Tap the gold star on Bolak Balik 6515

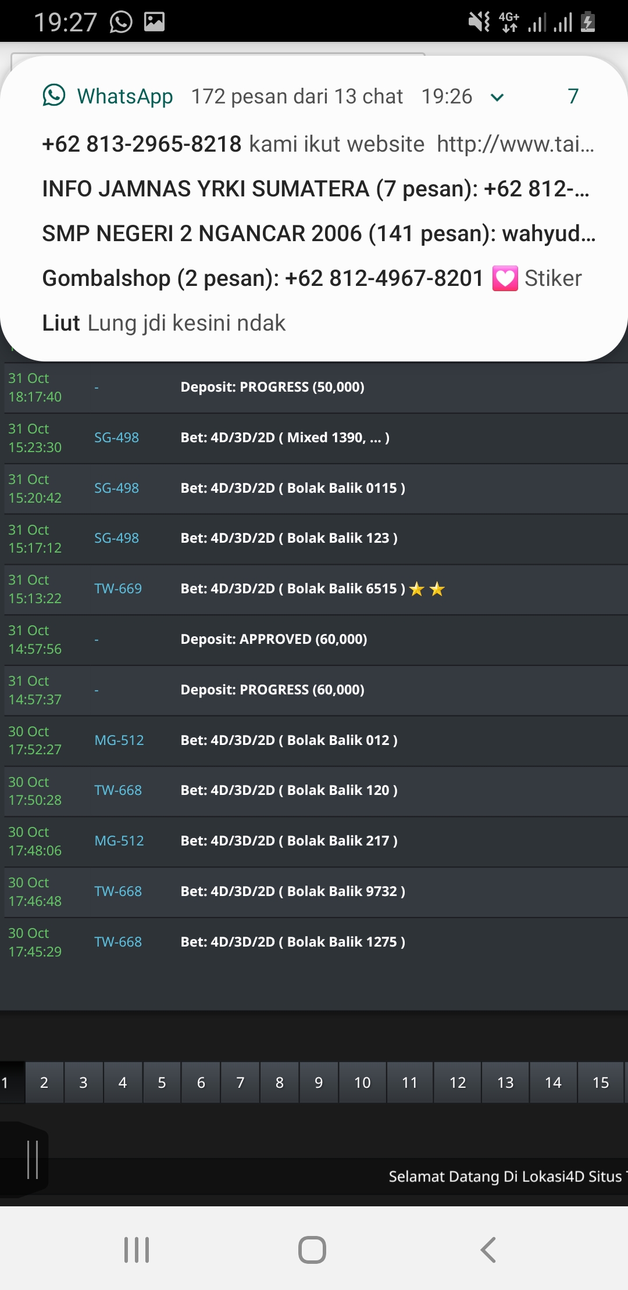417,589
